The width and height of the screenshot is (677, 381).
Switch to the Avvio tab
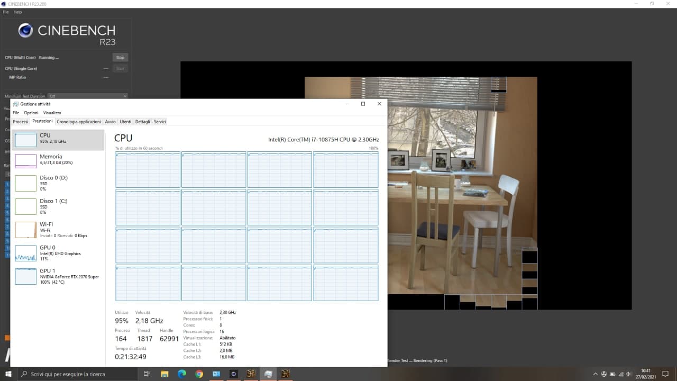[110, 122]
